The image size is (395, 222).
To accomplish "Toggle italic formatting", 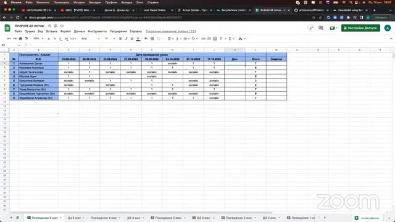I will click(x=126, y=39).
